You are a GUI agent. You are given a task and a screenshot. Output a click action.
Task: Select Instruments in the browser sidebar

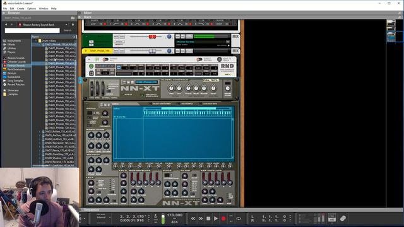click(14, 40)
